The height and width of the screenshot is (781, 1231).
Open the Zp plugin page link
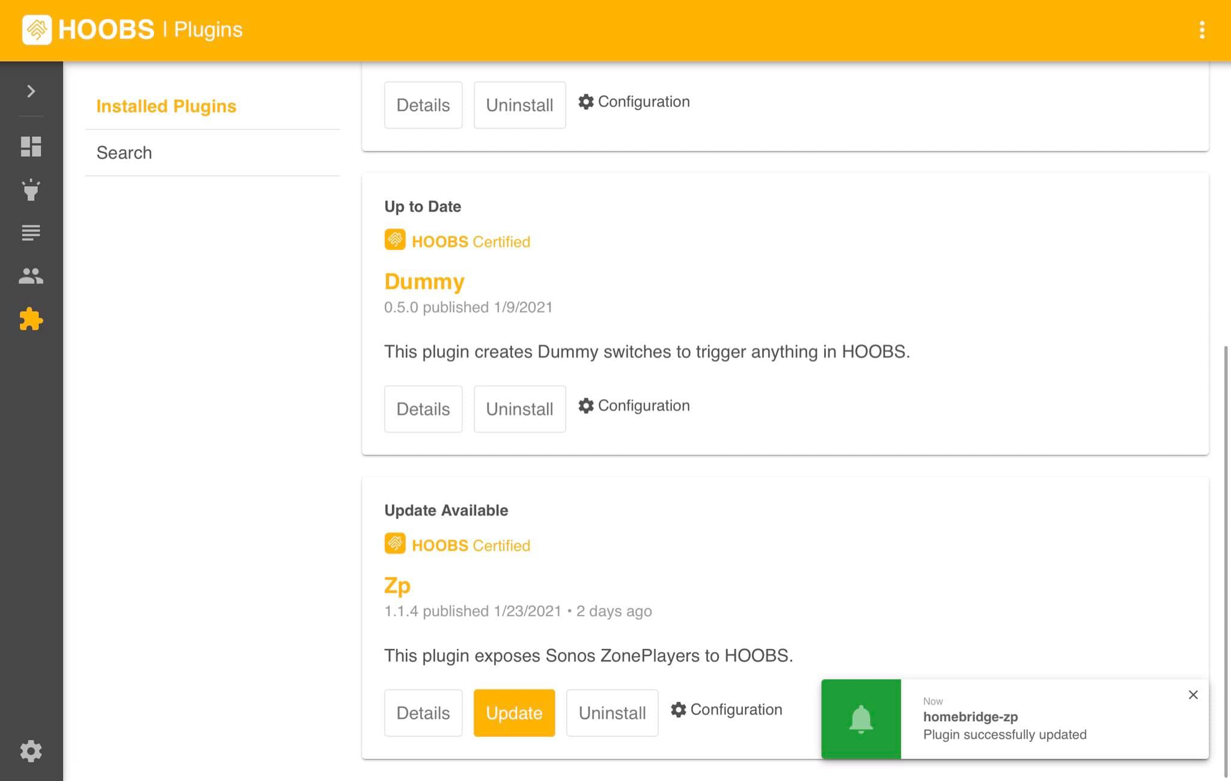(x=397, y=585)
